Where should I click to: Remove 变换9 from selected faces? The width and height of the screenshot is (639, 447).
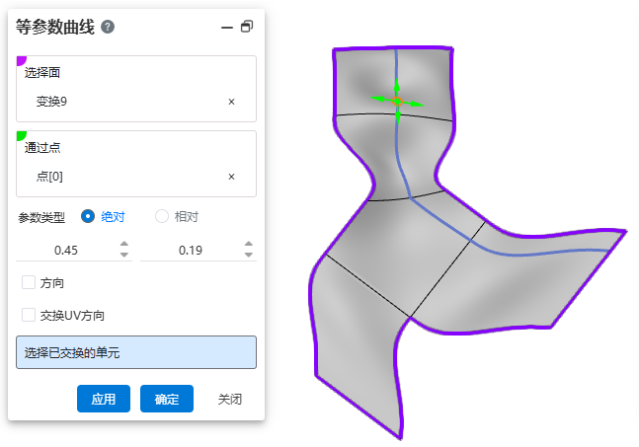(x=231, y=102)
